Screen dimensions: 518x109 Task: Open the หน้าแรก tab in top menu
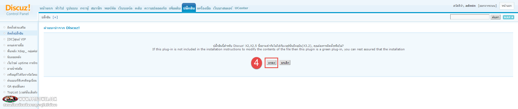[x=46, y=8]
